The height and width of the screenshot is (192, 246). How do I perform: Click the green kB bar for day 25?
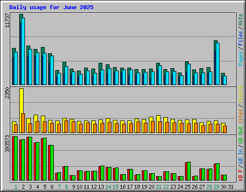tap(189, 171)
